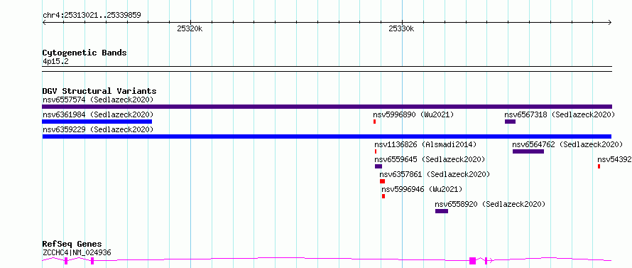
Task: Open the nsv6559645 (Sedlazeck2020) variant label
Action: coord(430,159)
